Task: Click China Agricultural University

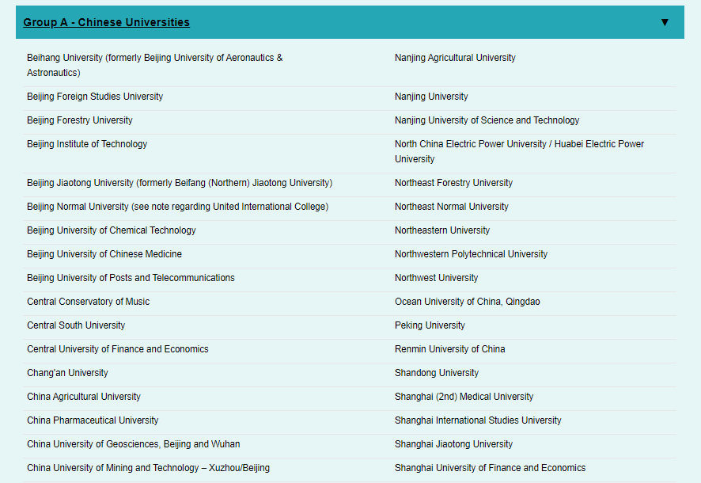Action: coord(84,397)
